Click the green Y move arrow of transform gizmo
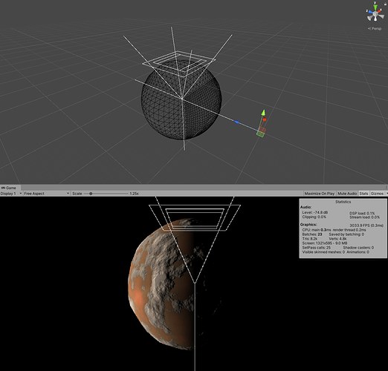Viewport: 388px width, 371px height. click(263, 113)
